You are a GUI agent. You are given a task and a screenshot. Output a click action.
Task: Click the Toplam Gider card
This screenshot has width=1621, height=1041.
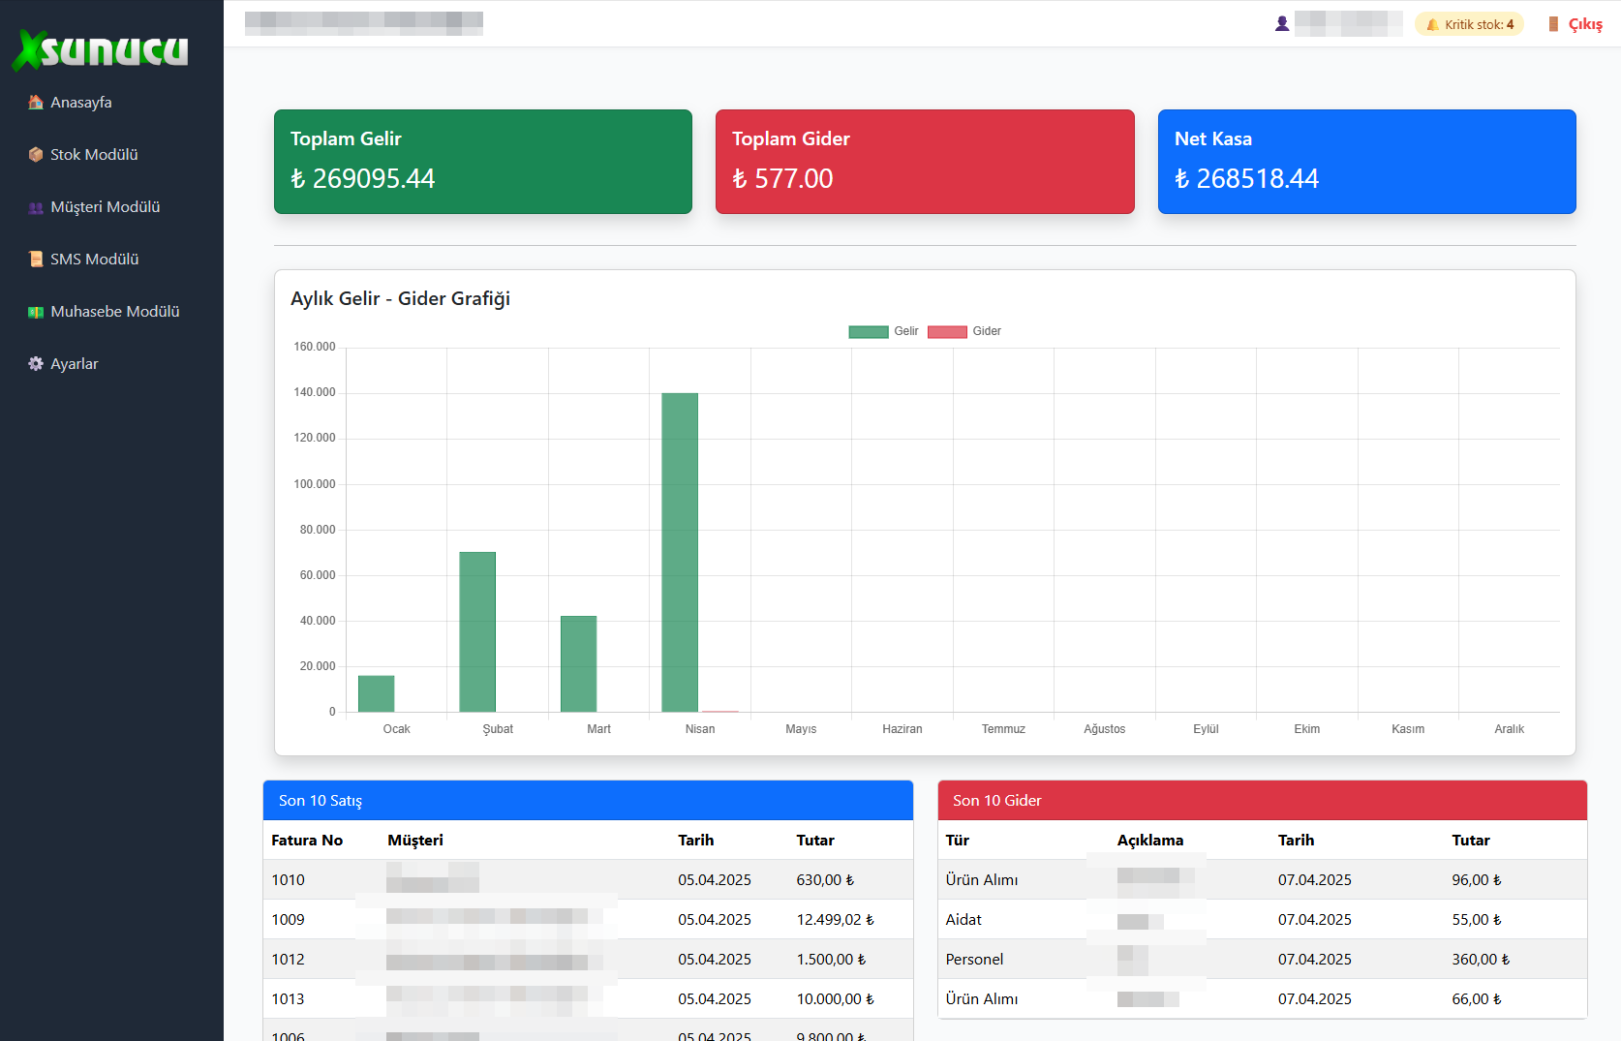point(925,162)
